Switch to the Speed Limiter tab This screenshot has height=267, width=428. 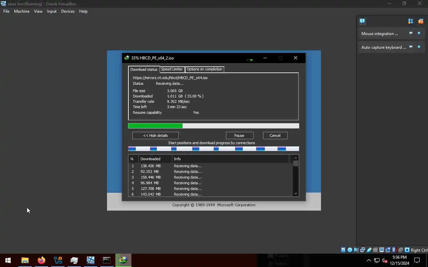click(x=172, y=69)
